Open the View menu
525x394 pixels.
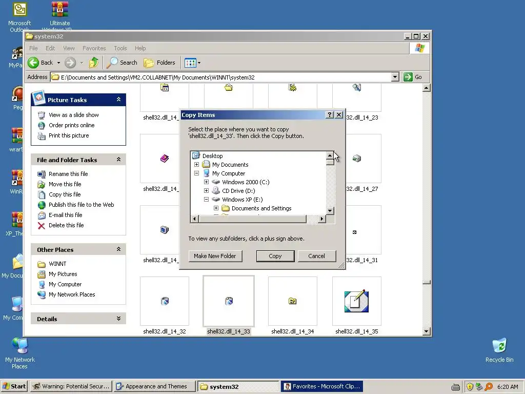click(69, 48)
